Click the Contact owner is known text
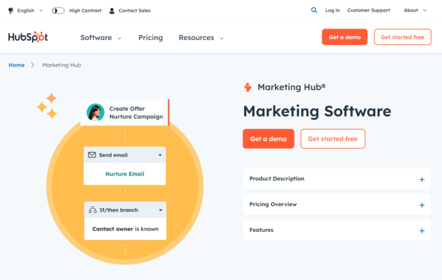This screenshot has height=280, width=442. tap(125, 229)
